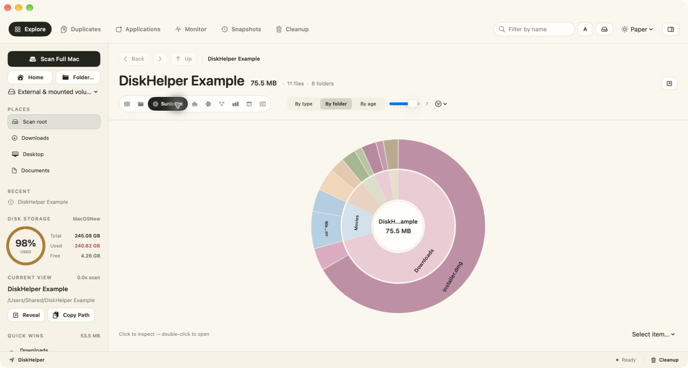
Task: Open recent DiskHelper Example entry
Action: (38, 202)
